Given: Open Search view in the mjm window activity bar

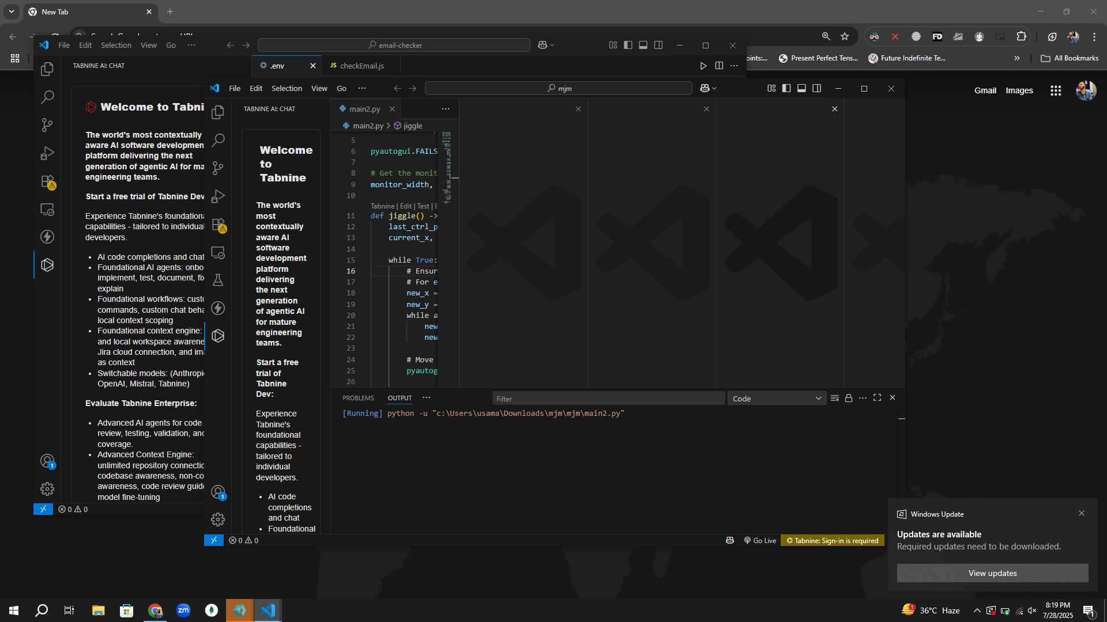Looking at the screenshot, I should click(x=218, y=140).
